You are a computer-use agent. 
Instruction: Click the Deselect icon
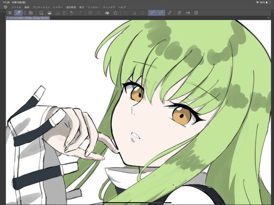125,13
